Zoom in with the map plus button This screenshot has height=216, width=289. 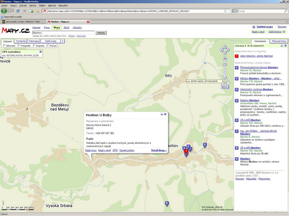coord(225,59)
